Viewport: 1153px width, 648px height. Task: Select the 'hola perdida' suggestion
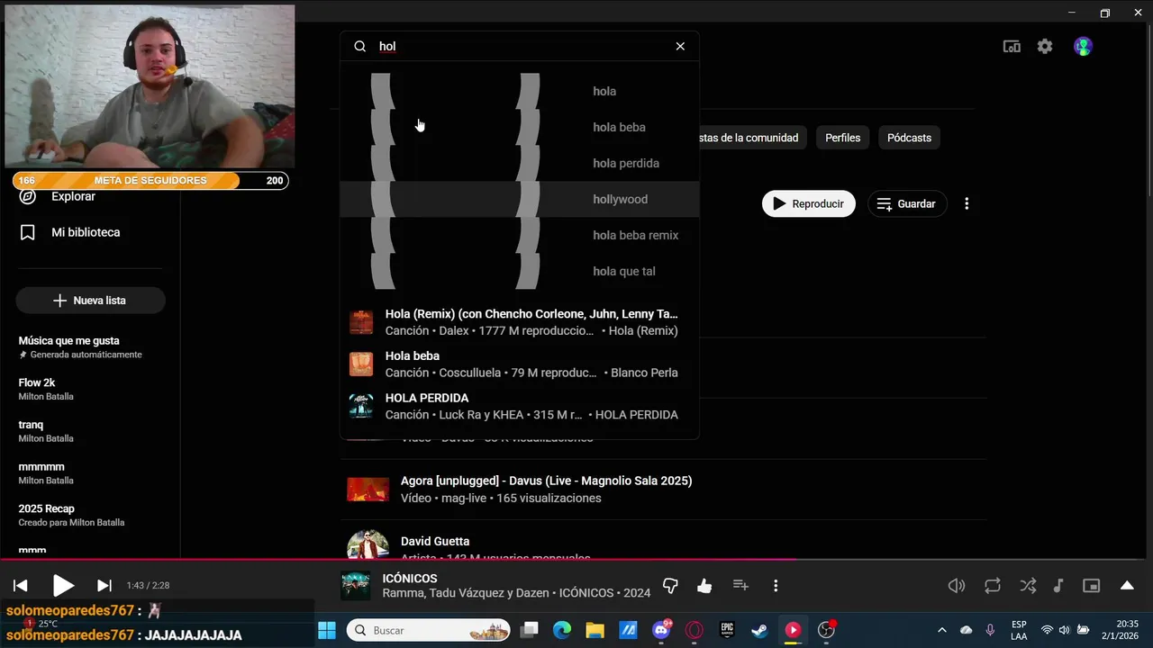pyautogui.click(x=520, y=163)
